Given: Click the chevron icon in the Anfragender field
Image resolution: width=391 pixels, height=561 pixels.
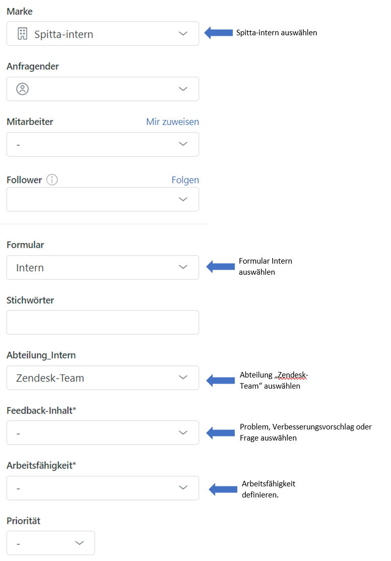Looking at the screenshot, I should coord(183,89).
